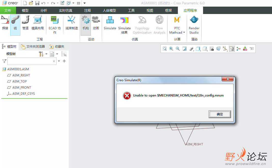Launch the 管道 piping application

pos(25,23)
